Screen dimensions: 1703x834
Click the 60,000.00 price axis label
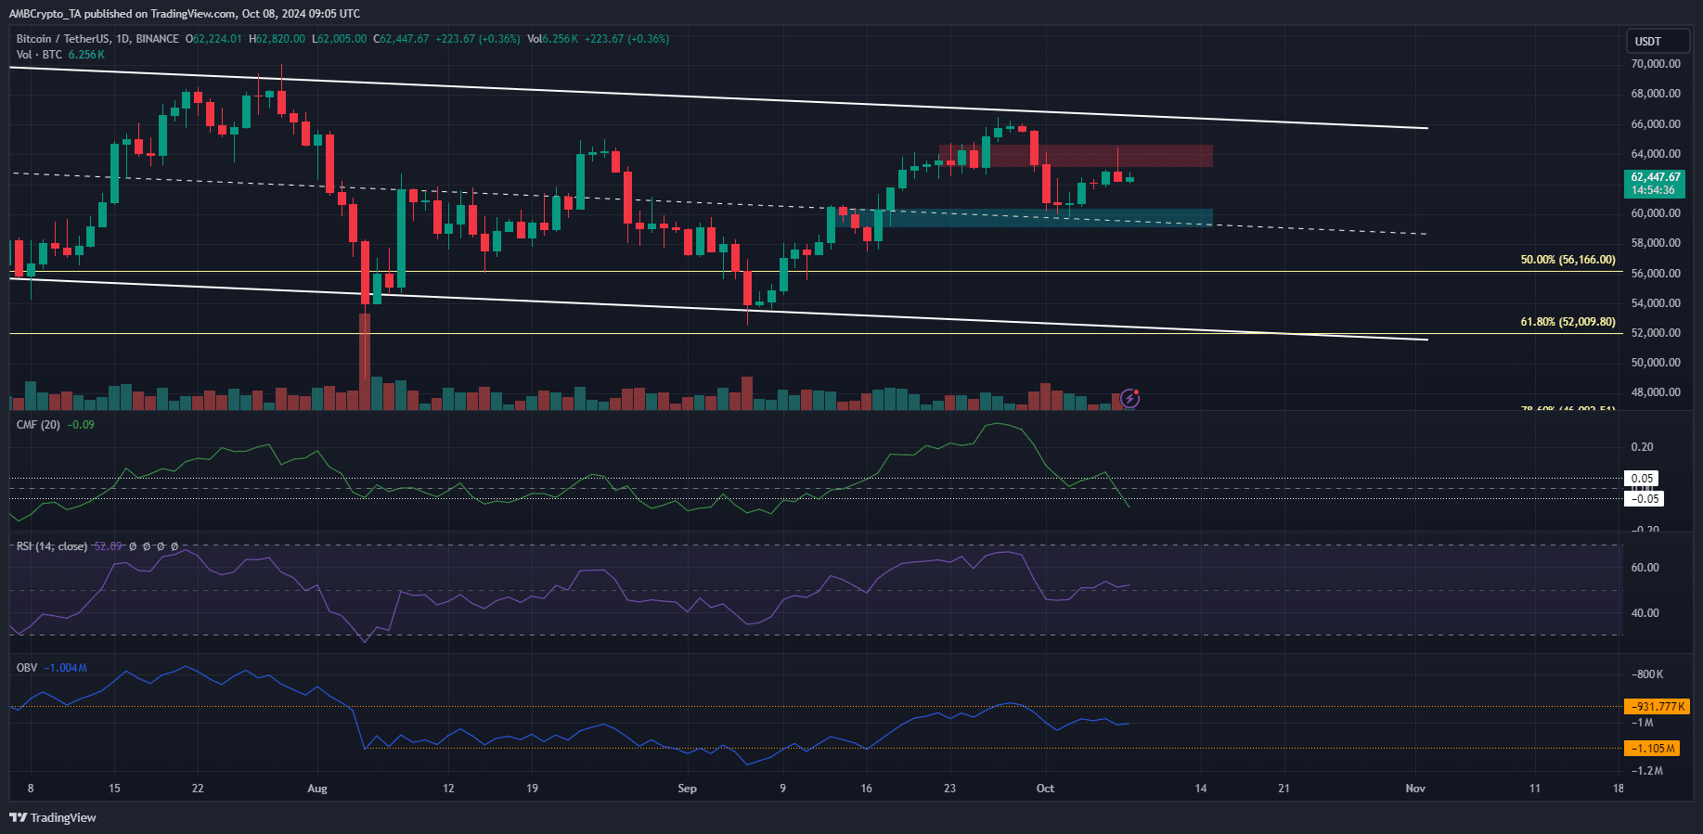1656,213
